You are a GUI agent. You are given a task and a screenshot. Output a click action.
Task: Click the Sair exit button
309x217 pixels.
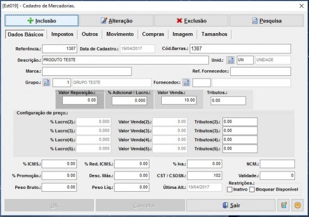(x=231, y=205)
